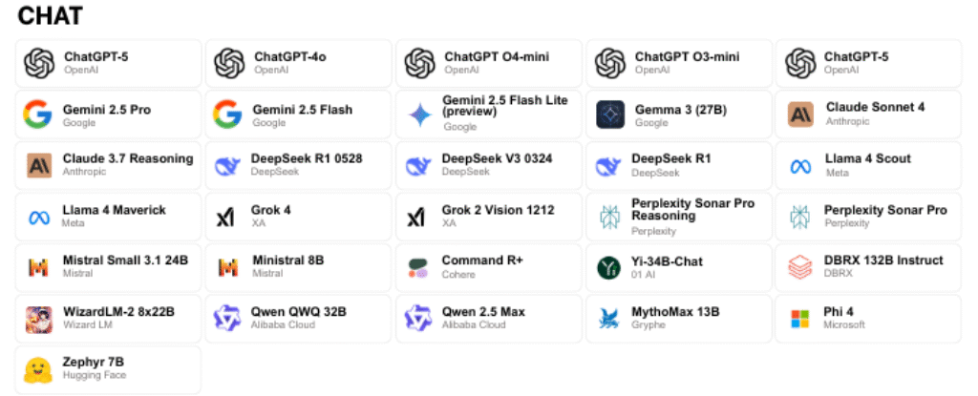Click the Zephyr 7B Hugging Face emoji icon
The image size is (978, 396).
point(38,369)
